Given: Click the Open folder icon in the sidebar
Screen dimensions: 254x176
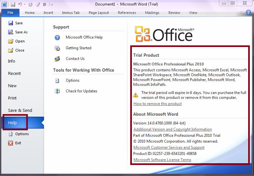Looking at the screenshot, I should 10,41.
